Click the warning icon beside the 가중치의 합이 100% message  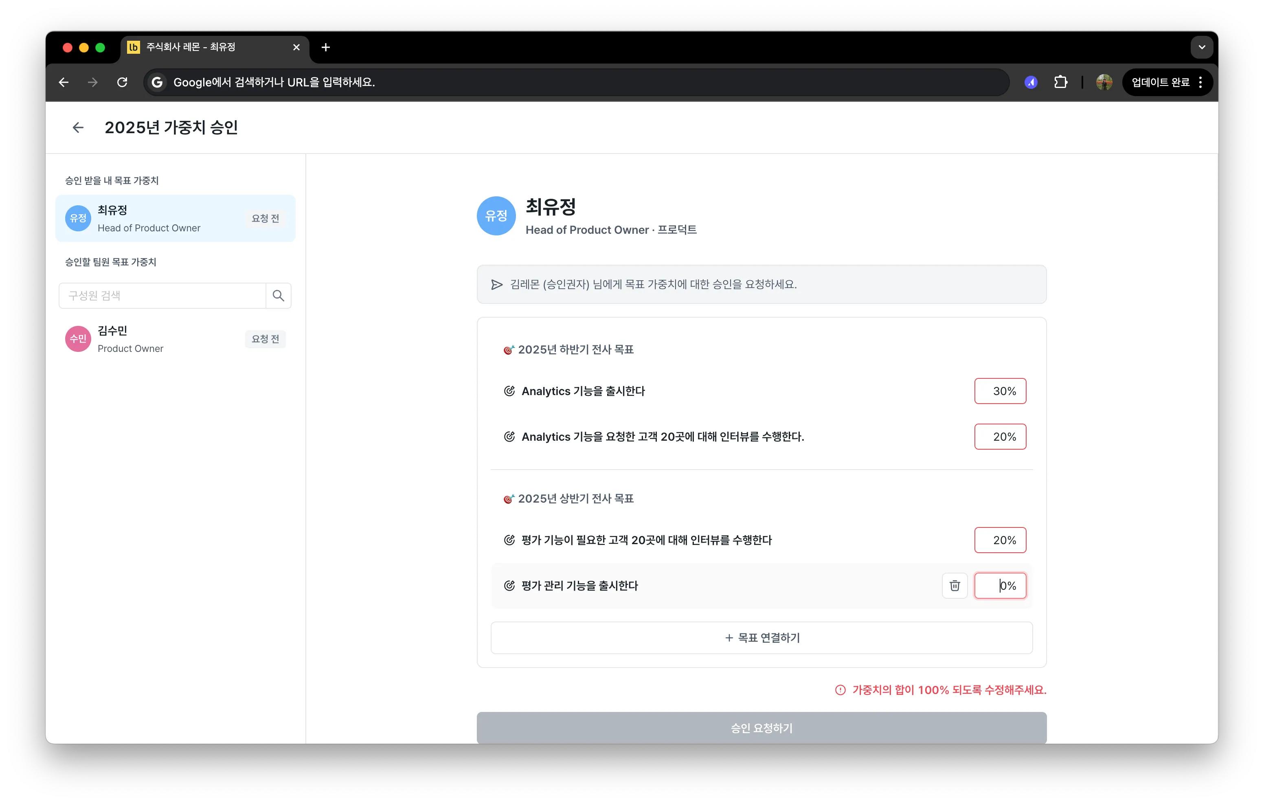click(x=840, y=690)
